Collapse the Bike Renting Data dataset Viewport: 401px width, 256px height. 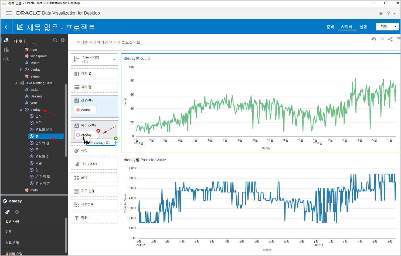pos(16,83)
